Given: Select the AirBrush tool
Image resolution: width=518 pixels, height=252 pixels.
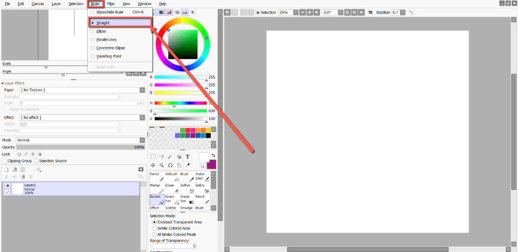Looking at the screenshot, I should tap(172, 177).
